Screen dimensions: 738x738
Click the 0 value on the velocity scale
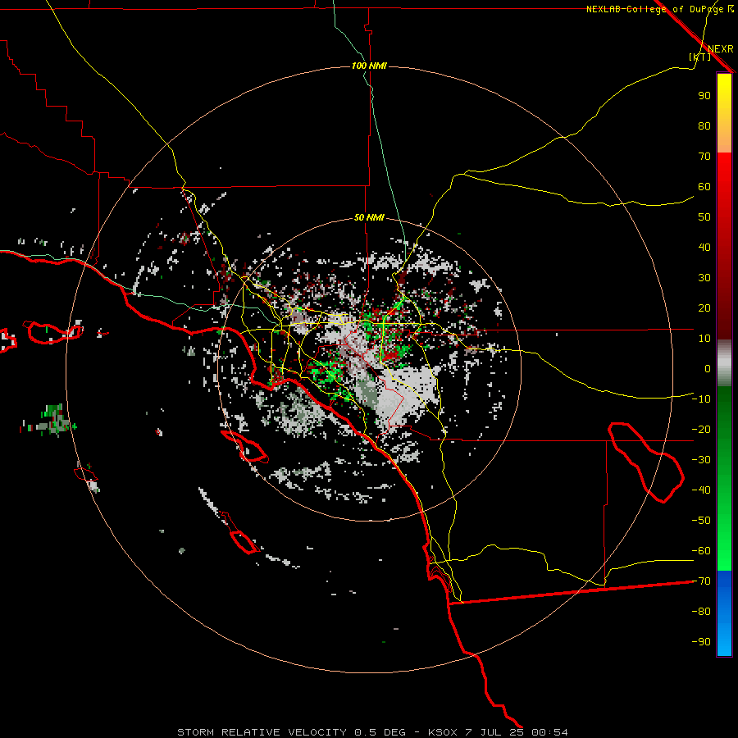click(x=708, y=369)
